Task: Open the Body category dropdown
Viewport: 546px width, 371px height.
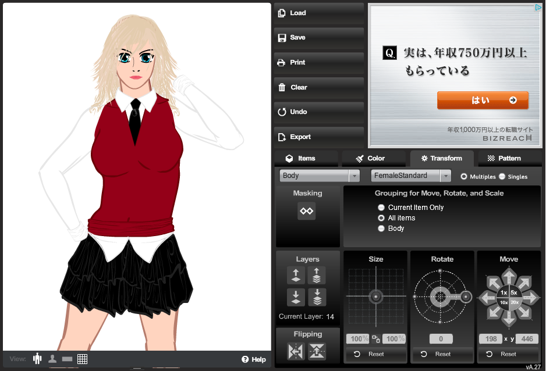Action: click(320, 176)
